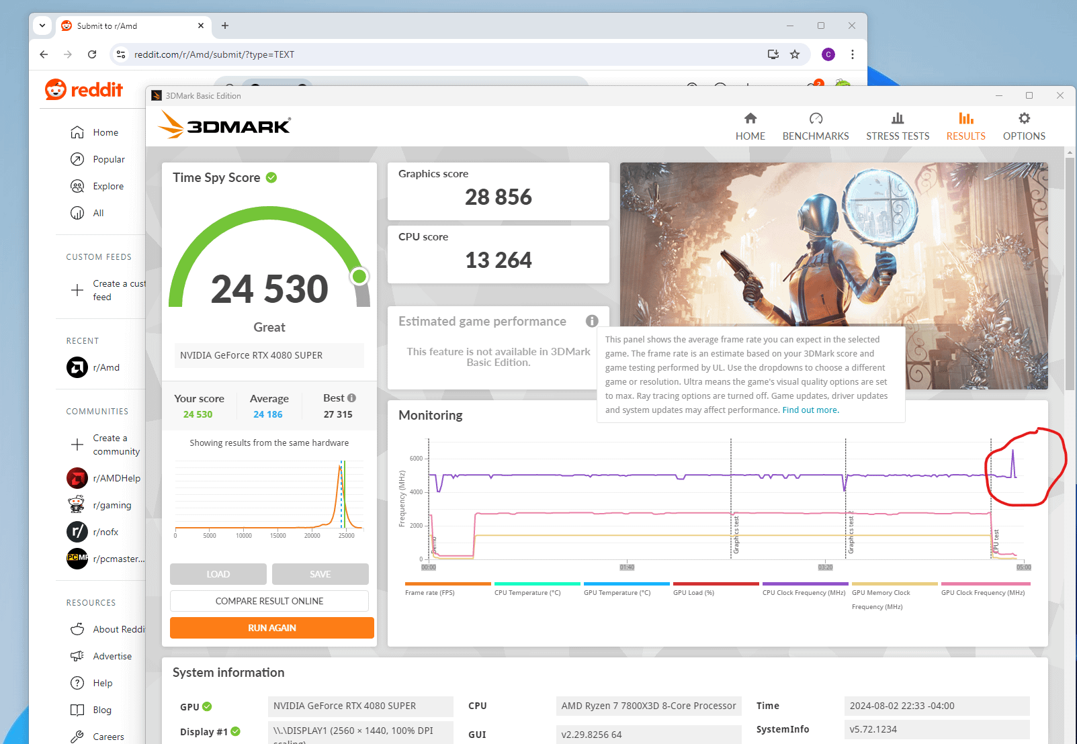Toggle the Frame rate (FPS) legend series
Image resolution: width=1077 pixels, height=744 pixels.
pos(447,589)
